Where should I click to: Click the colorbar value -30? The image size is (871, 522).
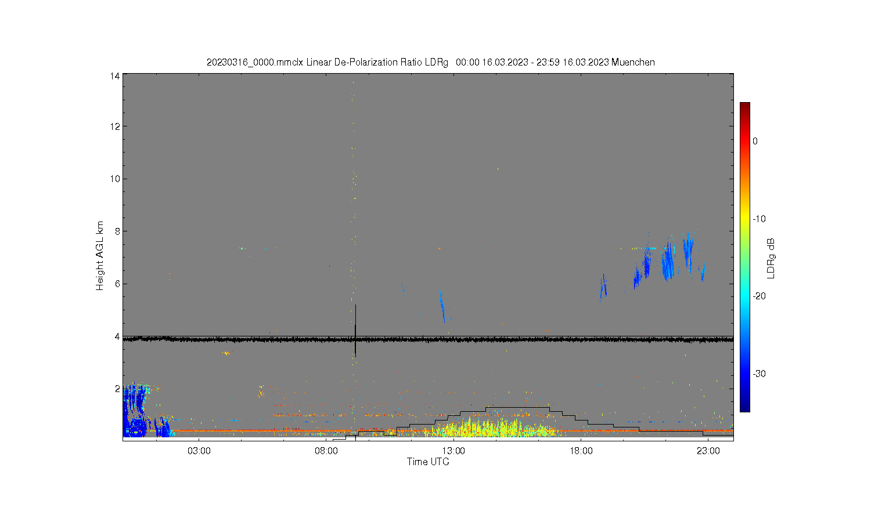tap(759, 374)
